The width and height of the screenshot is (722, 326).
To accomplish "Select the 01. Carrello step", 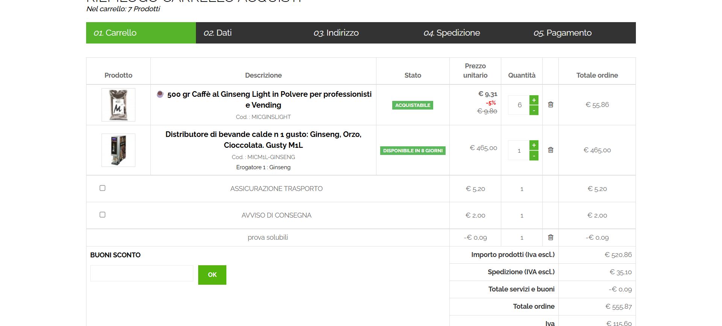I will coord(115,33).
